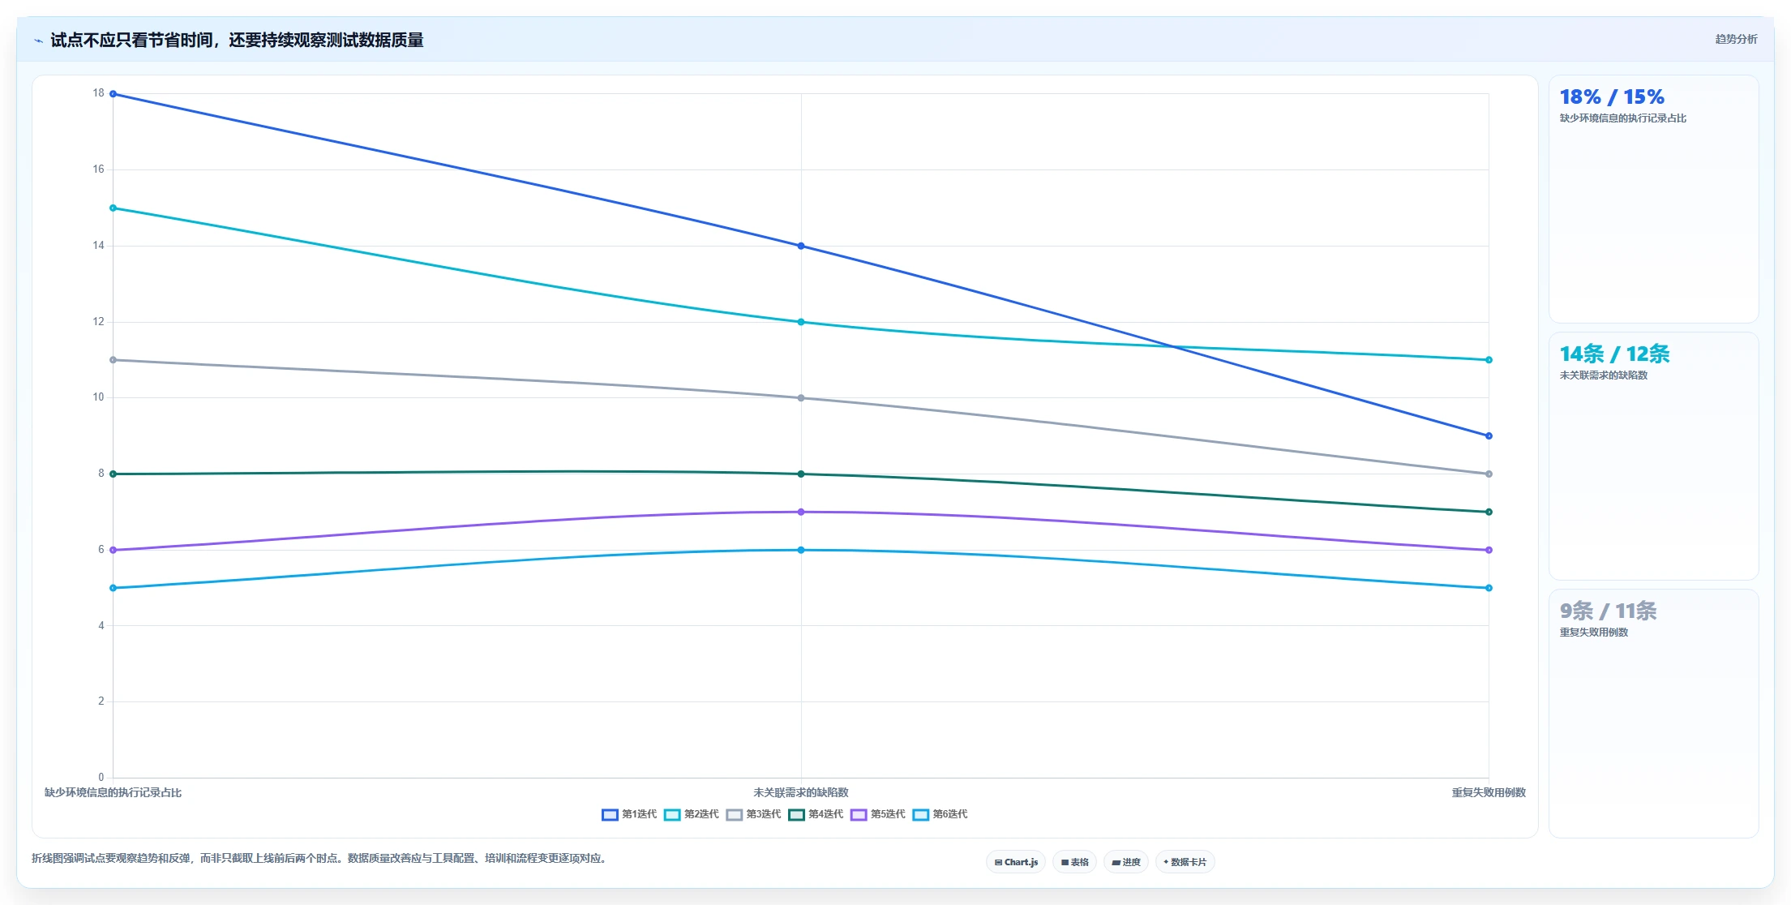Select the 第2迭代 point at 未关联需求的缺陷数
1791x905 pixels.
801,322
